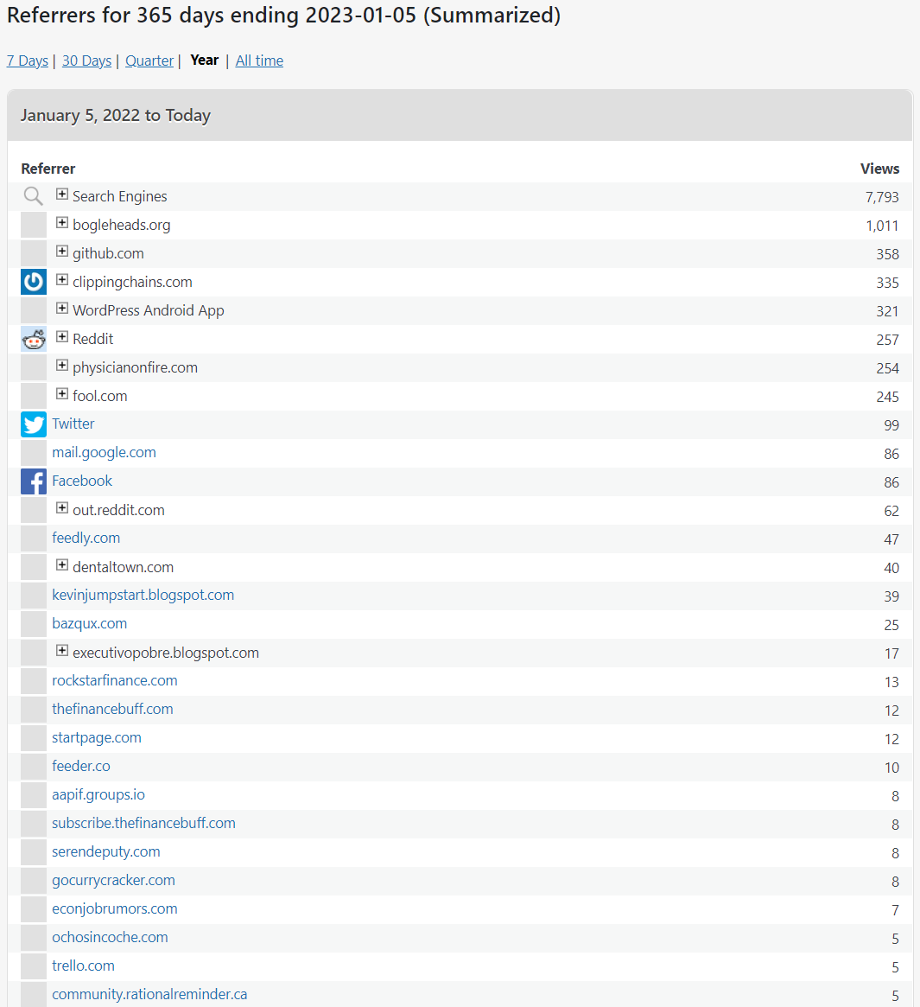
Task: Open the feeder.co link
Action: (81, 766)
